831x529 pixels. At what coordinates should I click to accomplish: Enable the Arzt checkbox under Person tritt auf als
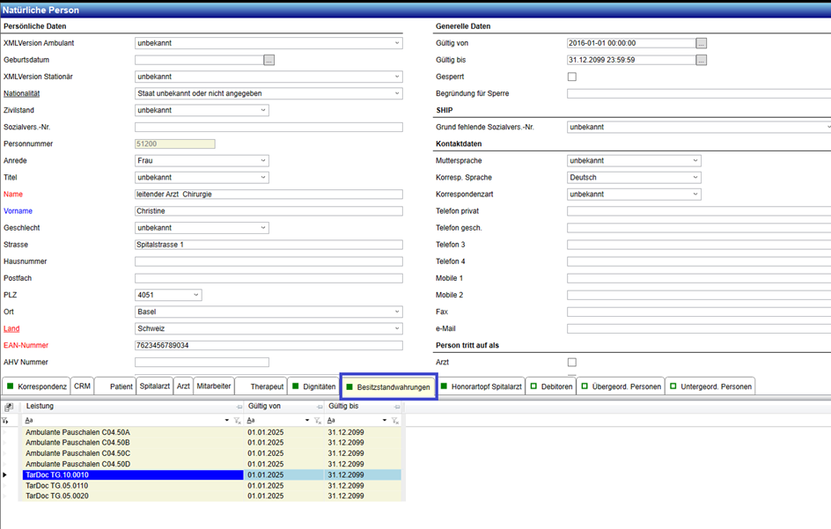(x=572, y=362)
